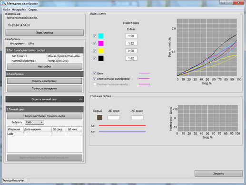This screenshot has height=185, width=246.
Task: Click the yellow color swatch
Action: pos(101,51)
